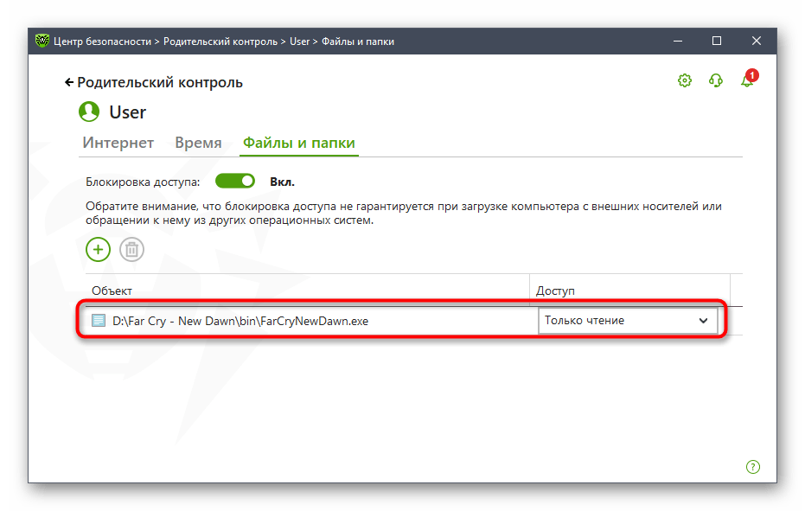The image size is (805, 511).
Task: Open help with the question mark icon
Action: click(752, 467)
